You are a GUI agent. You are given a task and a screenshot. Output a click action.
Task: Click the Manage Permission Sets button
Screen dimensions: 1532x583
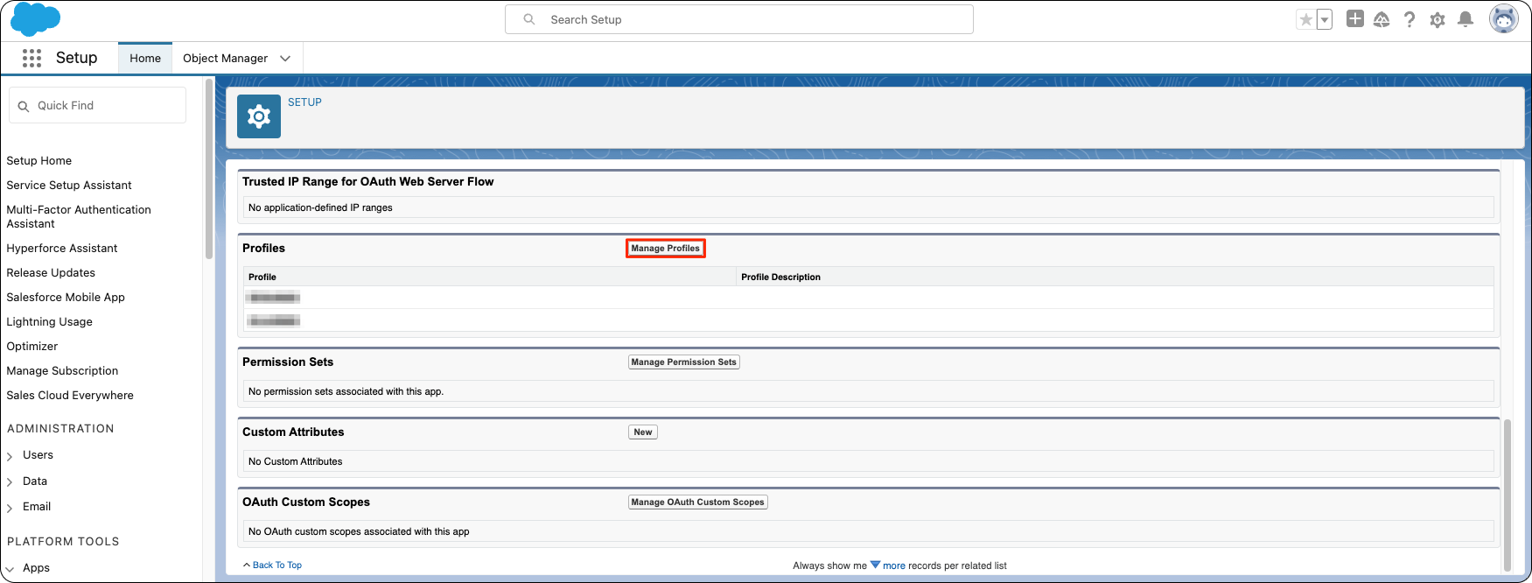[684, 362]
